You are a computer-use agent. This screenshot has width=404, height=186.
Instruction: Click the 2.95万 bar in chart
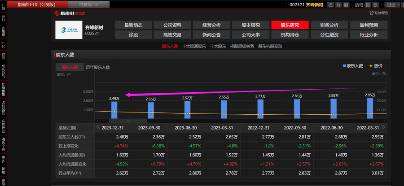370,108
